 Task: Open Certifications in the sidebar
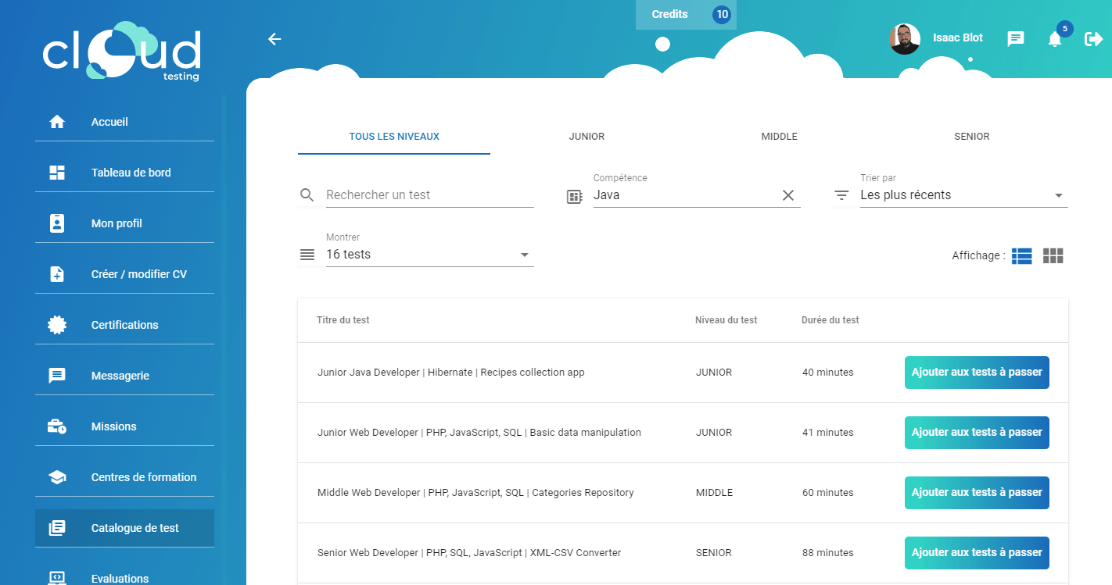coord(124,325)
